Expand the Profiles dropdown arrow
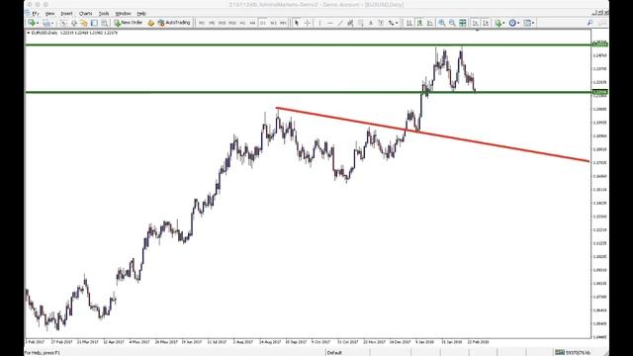This screenshot has height=356, width=633. point(52,23)
